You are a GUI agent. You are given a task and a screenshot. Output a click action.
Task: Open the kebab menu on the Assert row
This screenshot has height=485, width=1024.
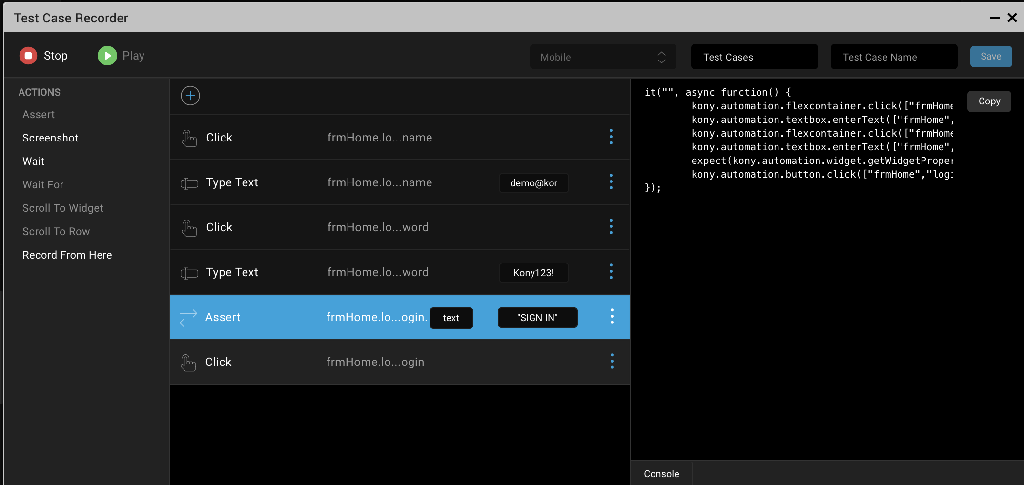(612, 316)
